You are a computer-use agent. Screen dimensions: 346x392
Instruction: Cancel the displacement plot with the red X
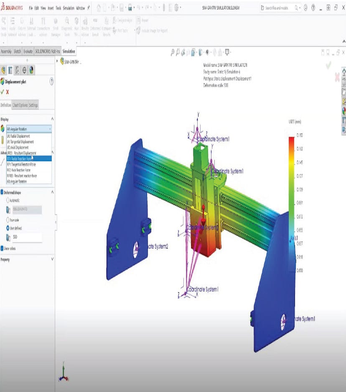coord(8,92)
